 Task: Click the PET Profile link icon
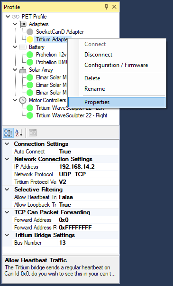point(16,17)
